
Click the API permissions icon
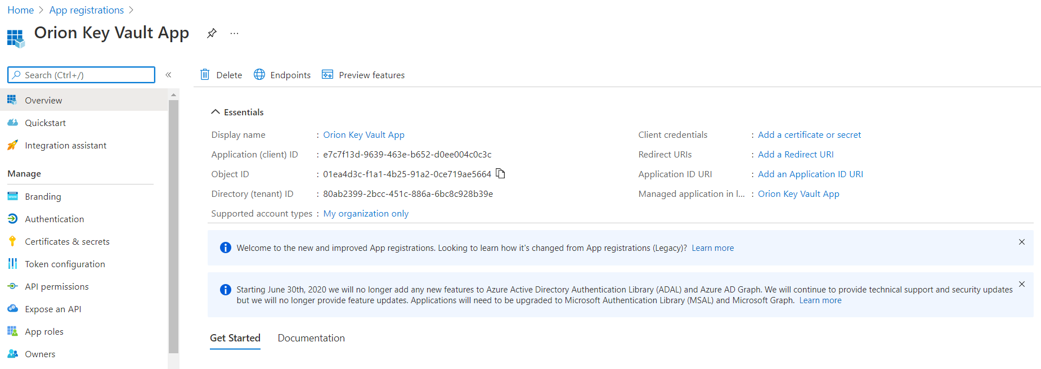click(x=12, y=286)
